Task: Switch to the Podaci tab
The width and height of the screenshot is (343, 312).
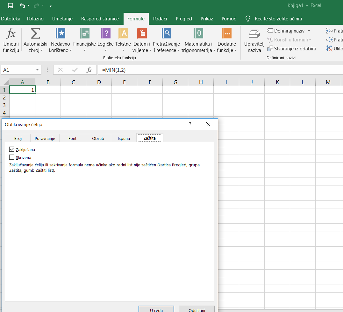Action: coord(160,19)
